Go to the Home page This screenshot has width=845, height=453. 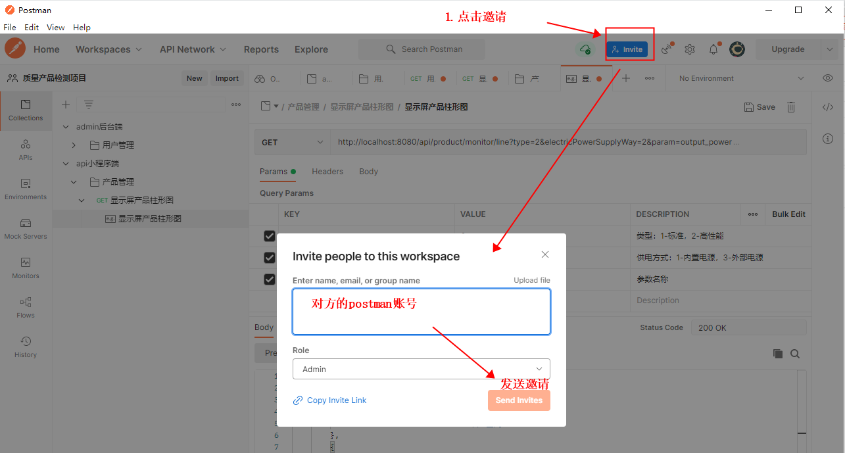pyautogui.click(x=47, y=49)
